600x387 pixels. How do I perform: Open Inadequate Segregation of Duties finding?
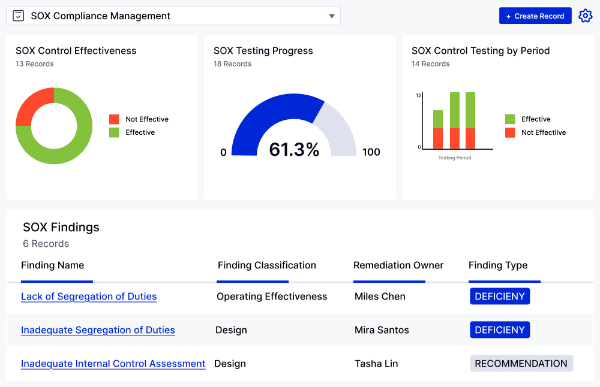click(x=98, y=330)
